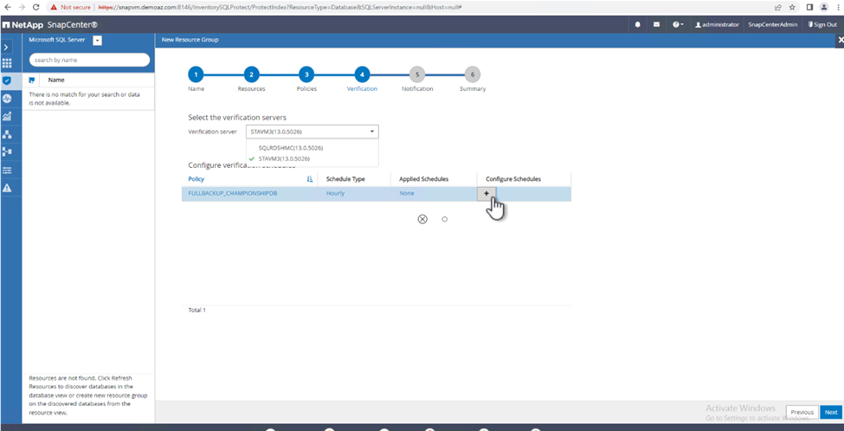
Task: Click the None applied schedules cell
Action: 407,193
